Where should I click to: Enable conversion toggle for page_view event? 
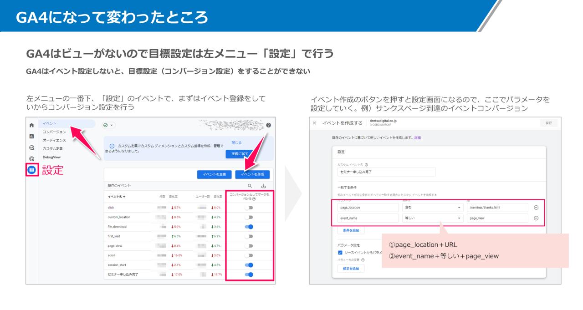pos(250,245)
